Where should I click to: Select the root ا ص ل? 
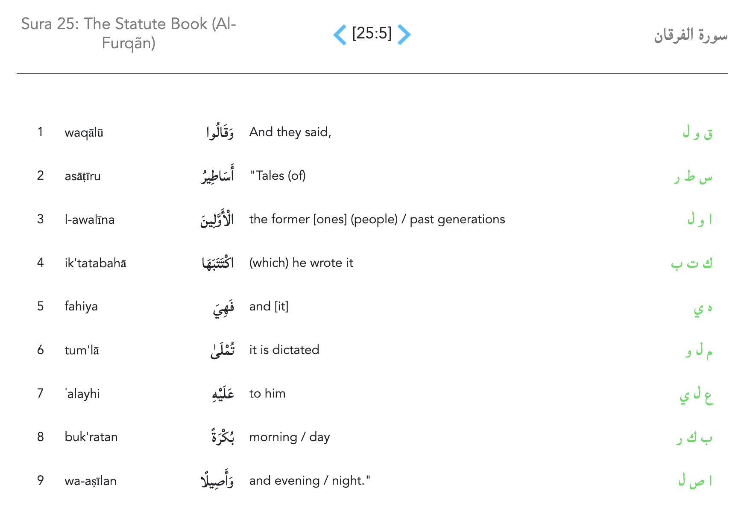(x=695, y=481)
